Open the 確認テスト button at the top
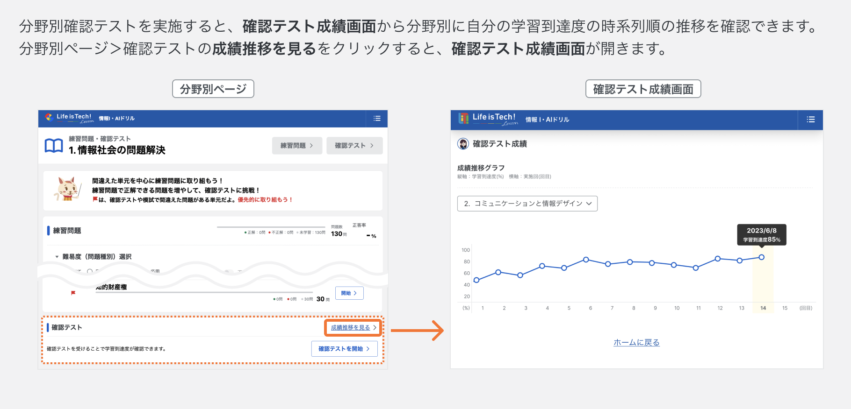Image resolution: width=851 pixels, height=409 pixels. 354,146
